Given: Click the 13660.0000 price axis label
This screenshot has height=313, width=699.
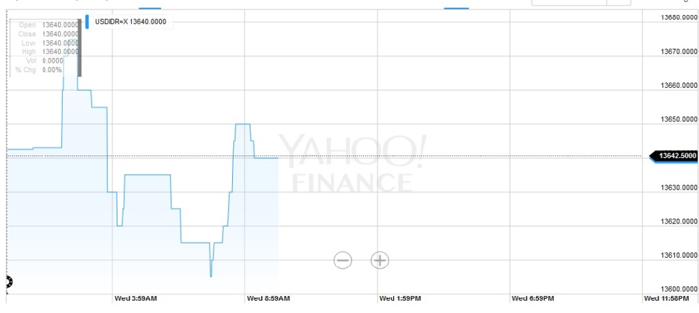Looking at the screenshot, I should click(679, 86).
